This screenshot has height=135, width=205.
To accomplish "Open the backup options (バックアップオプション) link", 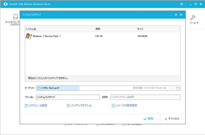I will 82,105.
